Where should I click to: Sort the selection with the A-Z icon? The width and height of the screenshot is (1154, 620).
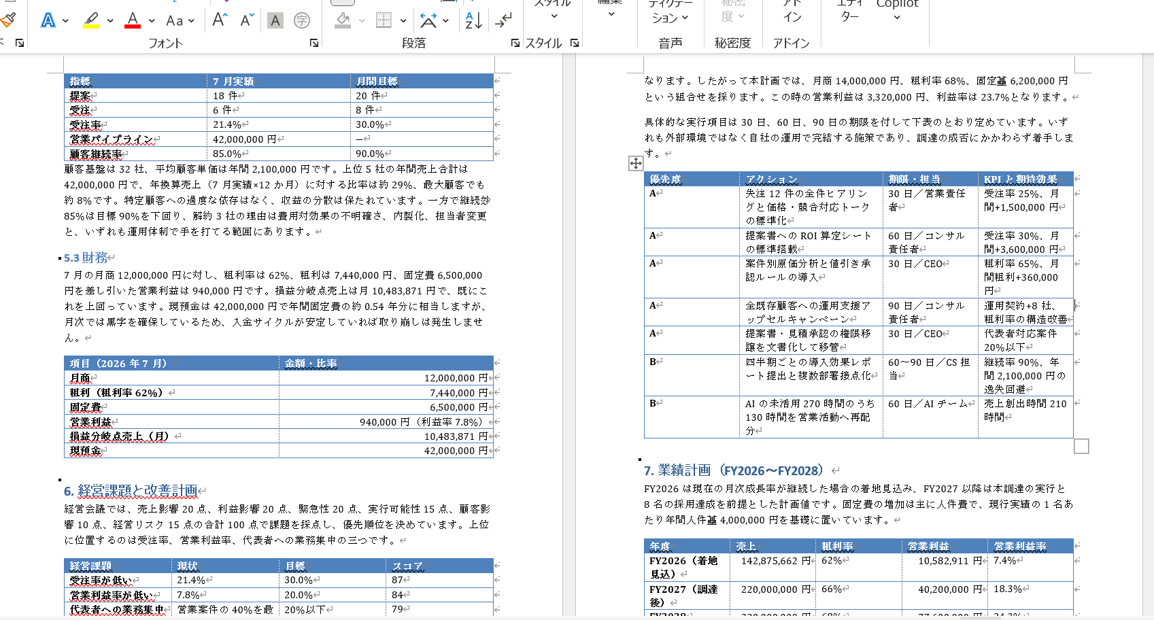click(x=473, y=20)
